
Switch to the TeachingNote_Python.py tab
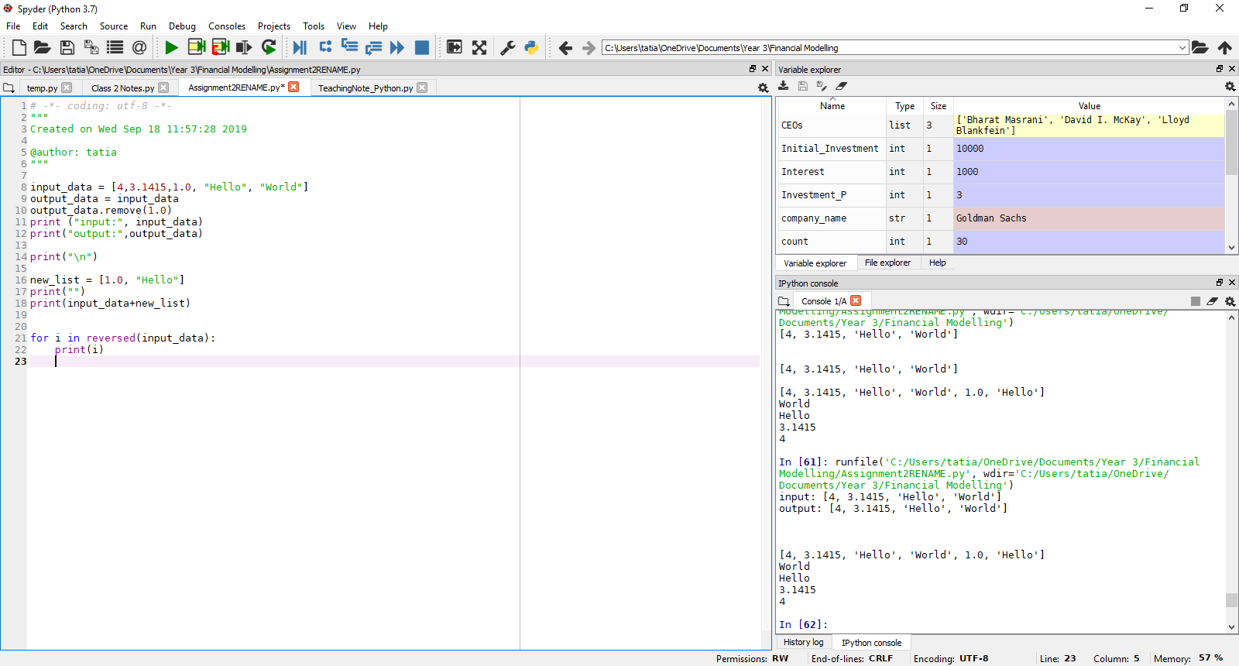365,88
